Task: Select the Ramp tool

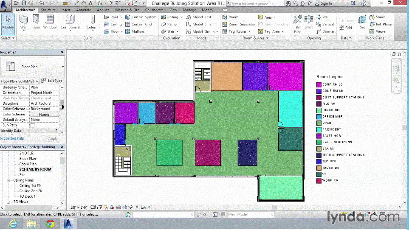Action: (169, 24)
